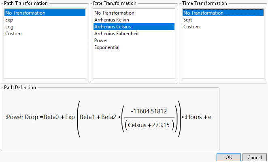Click the OK button
This screenshot has width=268, height=162.
point(229,157)
